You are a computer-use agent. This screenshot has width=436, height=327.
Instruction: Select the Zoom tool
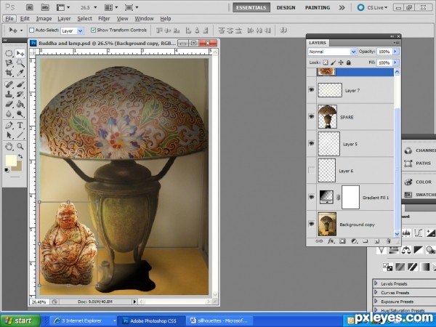tap(20, 147)
